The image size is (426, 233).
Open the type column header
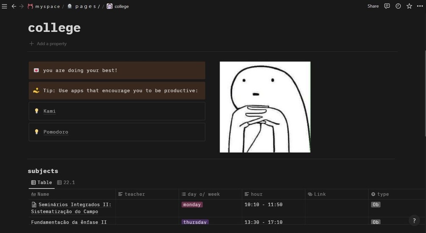pyautogui.click(x=397, y=194)
